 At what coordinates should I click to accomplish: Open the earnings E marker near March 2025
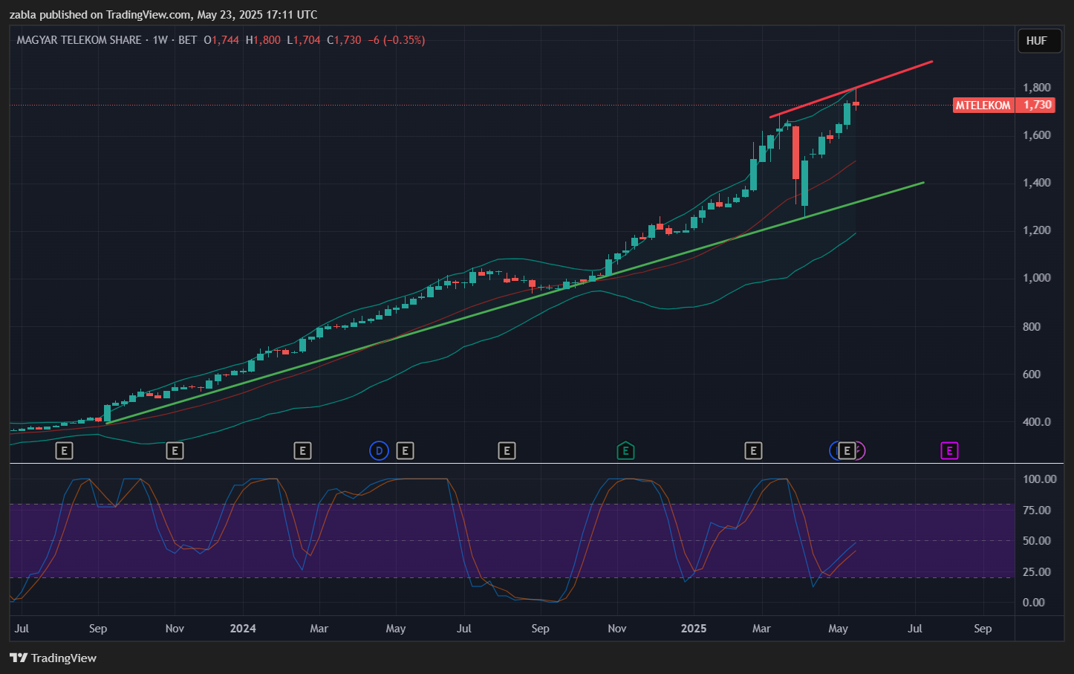(753, 450)
